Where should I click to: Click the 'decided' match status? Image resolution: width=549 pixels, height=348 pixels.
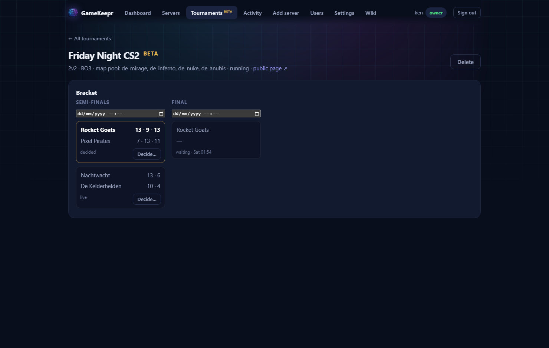click(88, 152)
